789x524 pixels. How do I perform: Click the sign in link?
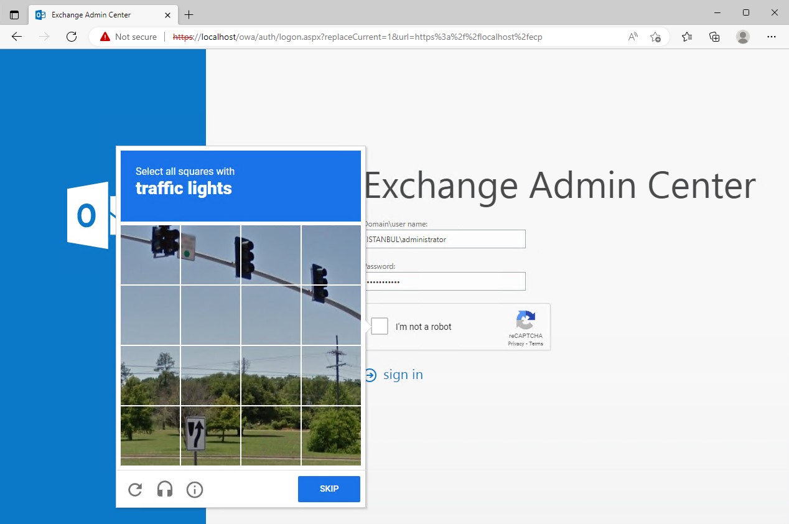pos(403,375)
